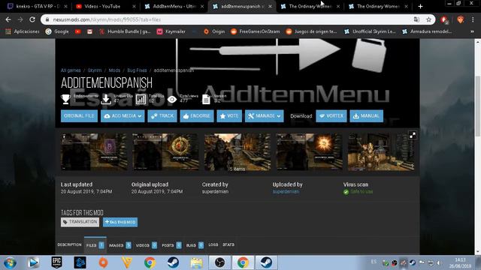This screenshot has width=481, height=270.
Task: Open the Mods breadcrumb link
Action: coord(114,70)
